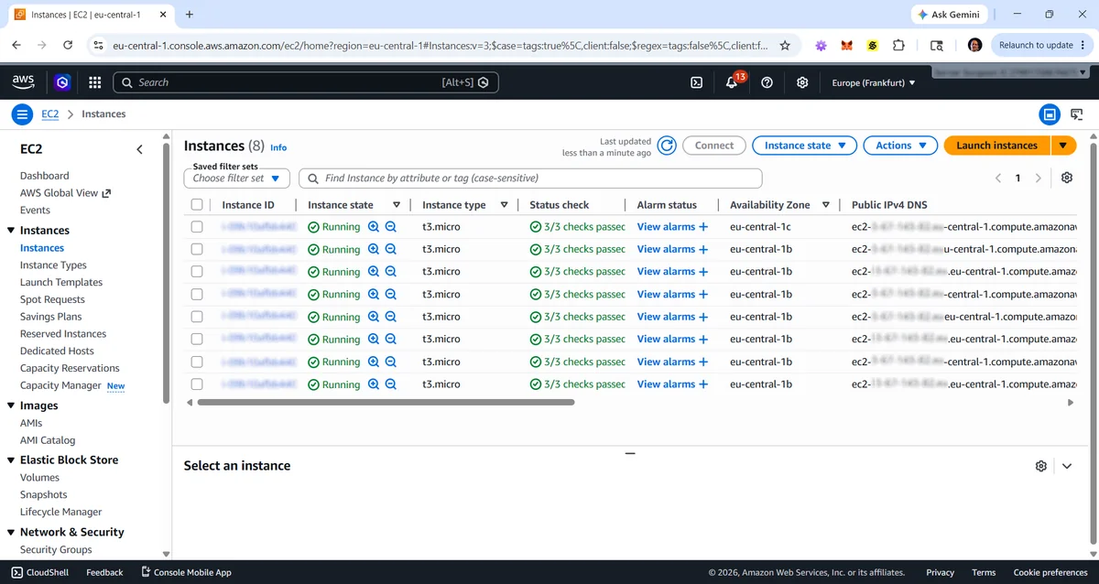Open AMI Catalog in the sidebar
This screenshot has width=1099, height=584.
tap(48, 440)
